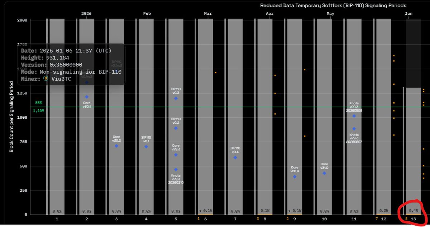Click the gray bar for signaling period 7
The height and width of the screenshot is (227, 430).
pyautogui.click(x=235, y=117)
